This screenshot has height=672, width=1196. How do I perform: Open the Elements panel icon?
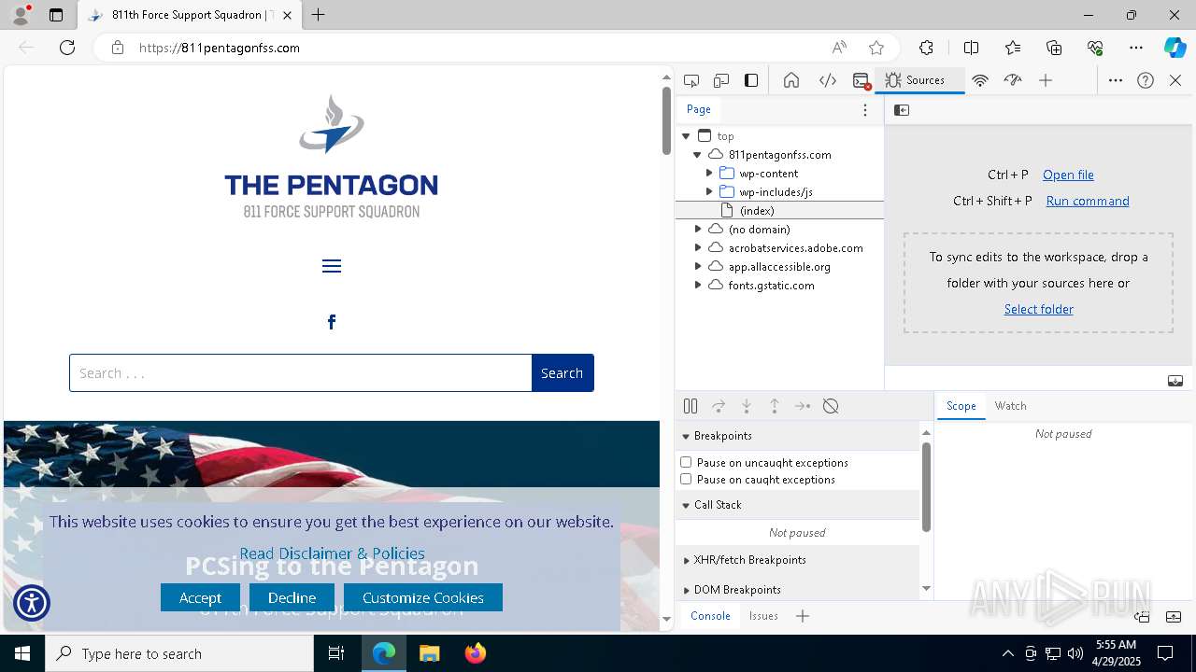point(828,80)
